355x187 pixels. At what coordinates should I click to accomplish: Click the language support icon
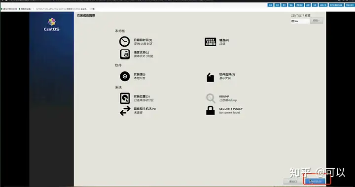point(125,54)
